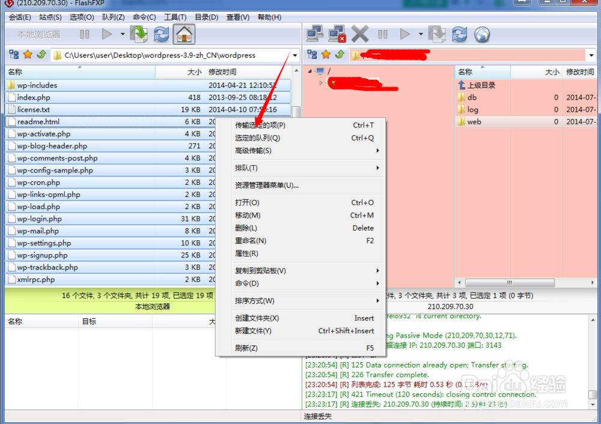
Task: Click the disconnect icon with red X badge
Action: pyautogui.click(x=337, y=34)
